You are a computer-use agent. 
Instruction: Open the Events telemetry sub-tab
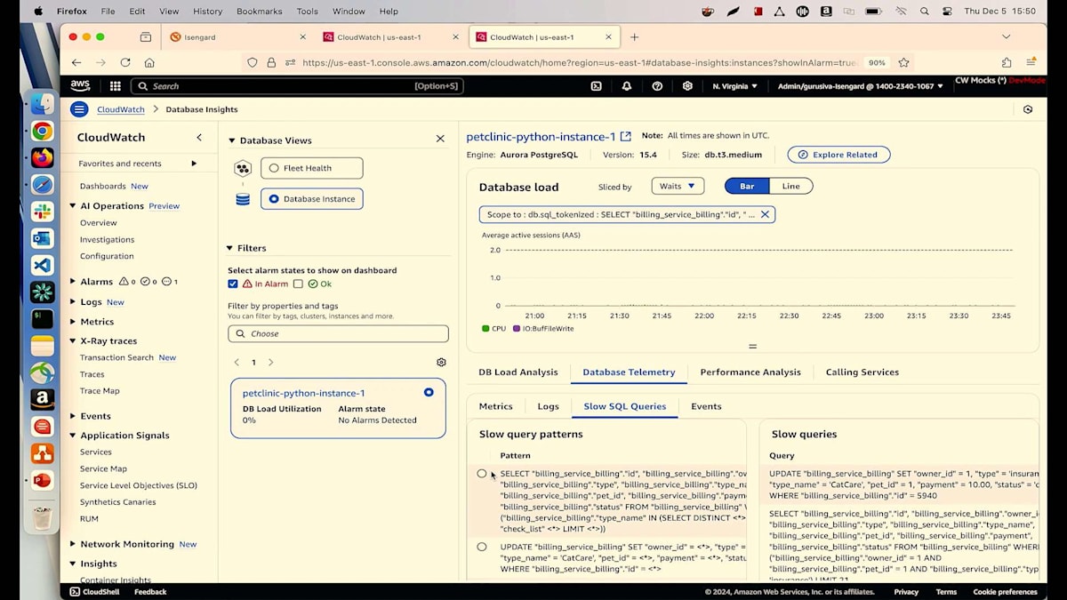click(706, 406)
